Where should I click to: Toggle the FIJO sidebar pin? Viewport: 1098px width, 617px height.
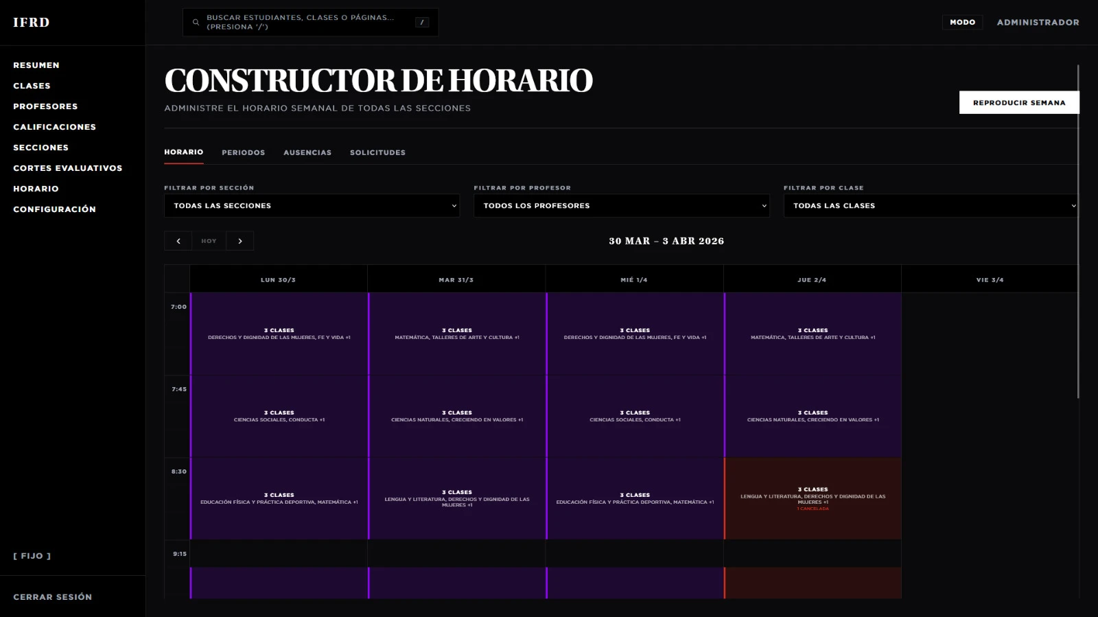[32, 556]
